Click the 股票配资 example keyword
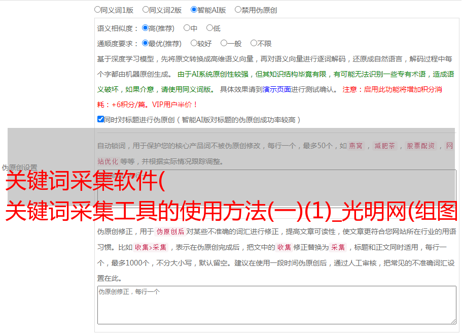This screenshot has height=334, width=462. (x=421, y=146)
